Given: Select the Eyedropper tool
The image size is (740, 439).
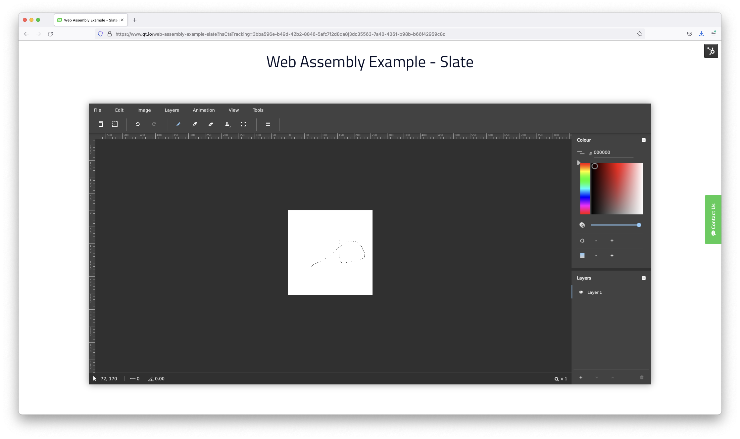Looking at the screenshot, I should [x=195, y=124].
